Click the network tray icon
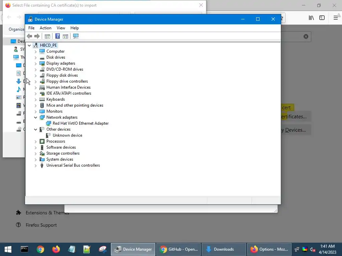 (x=297, y=249)
